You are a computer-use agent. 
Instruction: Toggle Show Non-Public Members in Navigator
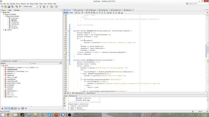pyautogui.click(x=12, y=108)
